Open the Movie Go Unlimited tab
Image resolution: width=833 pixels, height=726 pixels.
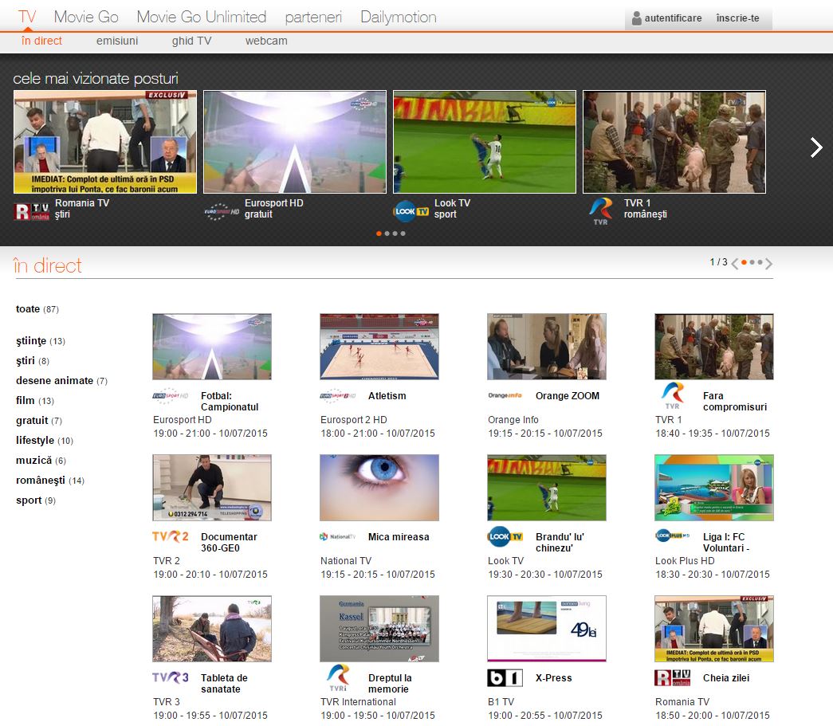(x=202, y=17)
